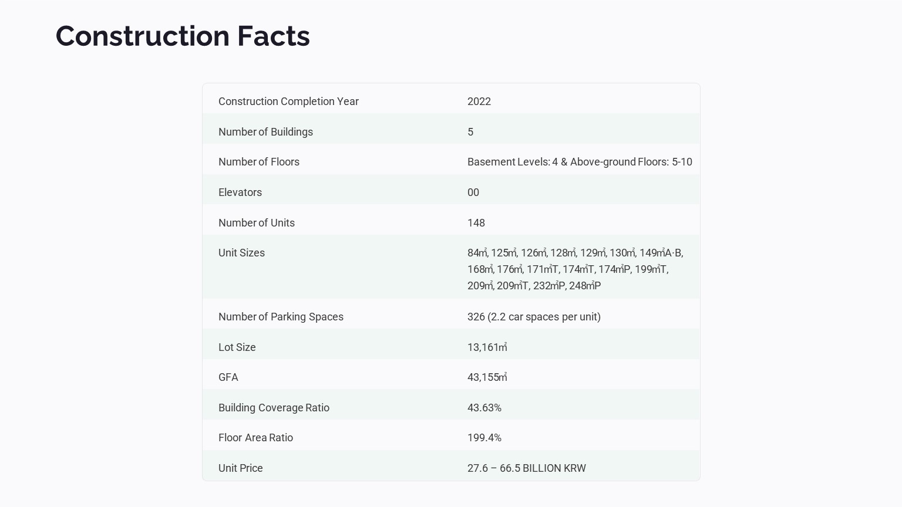Viewport: 902px width, 507px height.
Task: Click the Elevators row label
Action: click(x=240, y=192)
